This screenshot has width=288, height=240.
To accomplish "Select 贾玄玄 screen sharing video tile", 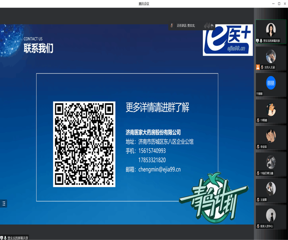I will (x=271, y=31).
